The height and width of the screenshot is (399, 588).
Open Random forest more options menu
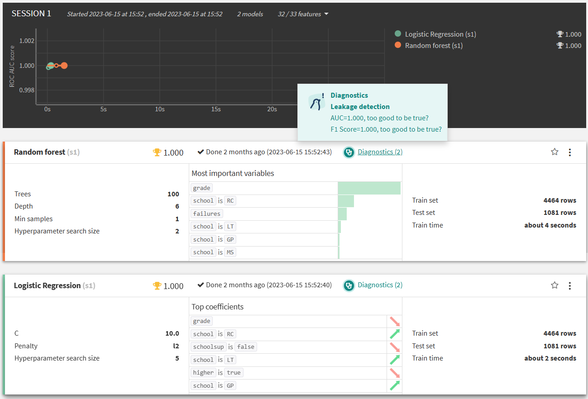[x=569, y=152]
